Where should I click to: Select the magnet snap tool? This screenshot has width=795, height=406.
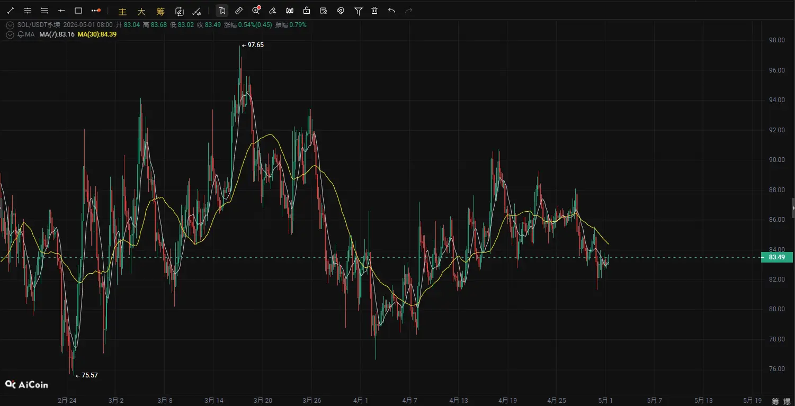(341, 11)
